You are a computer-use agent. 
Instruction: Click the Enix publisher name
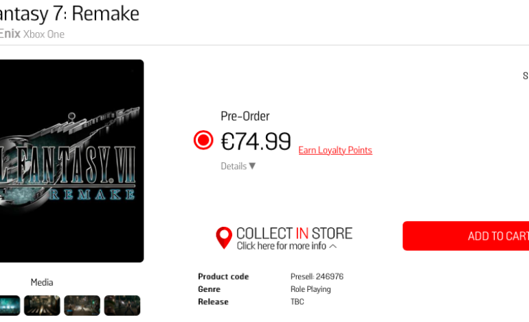[x=10, y=34]
